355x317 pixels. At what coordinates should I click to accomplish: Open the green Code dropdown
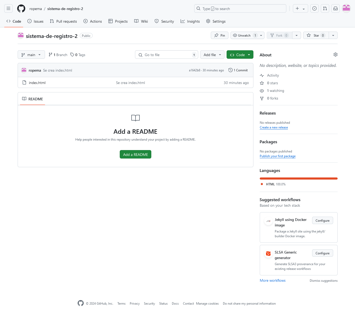click(x=240, y=55)
